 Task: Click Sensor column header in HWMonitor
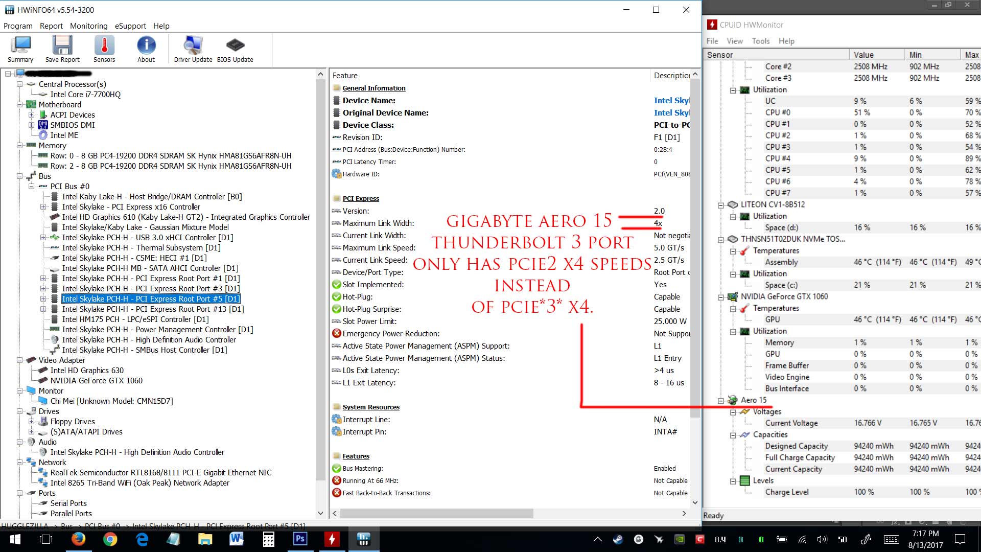point(776,55)
